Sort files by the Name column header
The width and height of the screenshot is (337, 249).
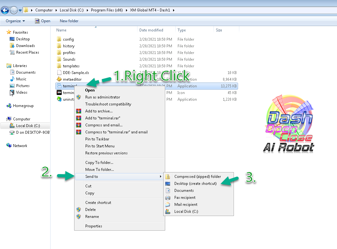61,30
